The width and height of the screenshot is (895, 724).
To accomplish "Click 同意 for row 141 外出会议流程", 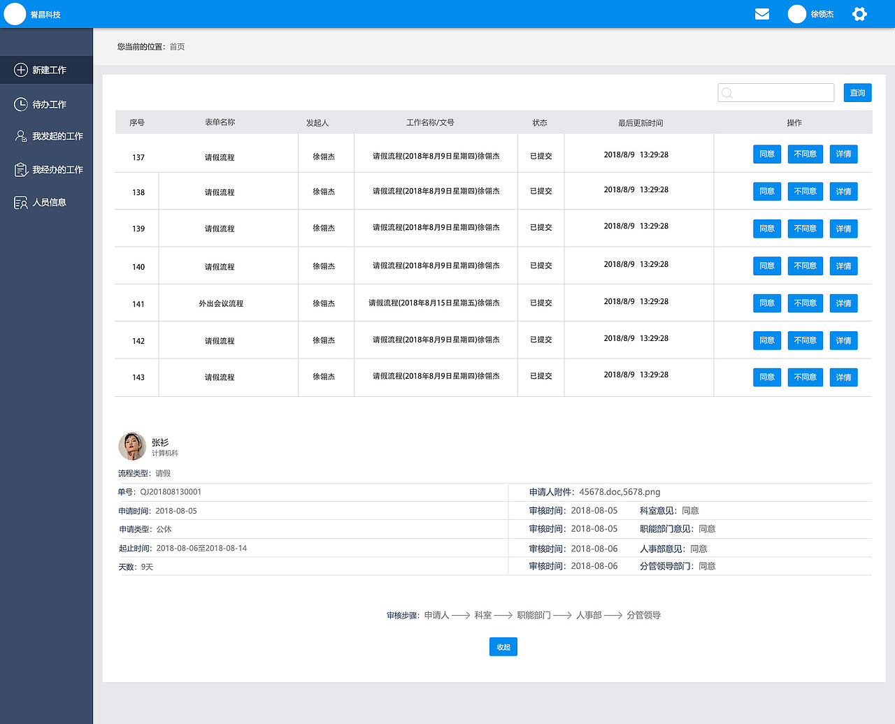I will (x=767, y=303).
